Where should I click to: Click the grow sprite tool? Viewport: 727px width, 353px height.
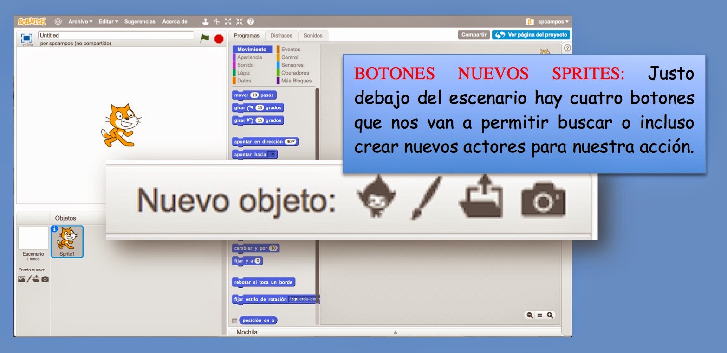pos(228,21)
